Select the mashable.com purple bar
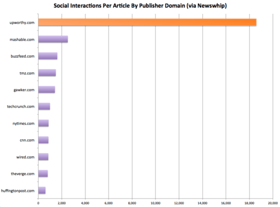 pos(53,39)
